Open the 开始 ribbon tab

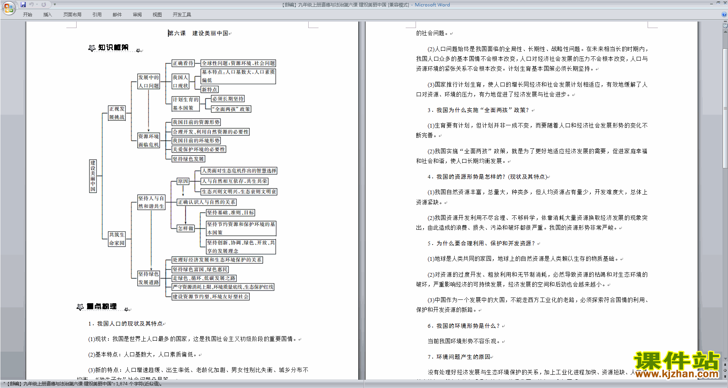pos(27,14)
